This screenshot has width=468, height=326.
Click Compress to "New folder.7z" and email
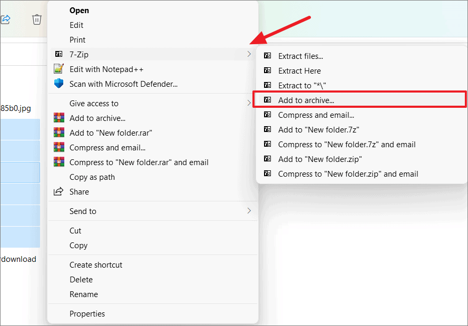coord(347,144)
